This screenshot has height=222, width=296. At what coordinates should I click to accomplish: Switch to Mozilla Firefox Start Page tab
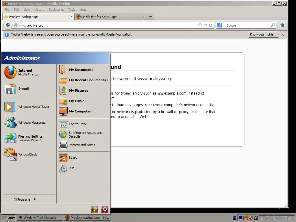pyautogui.click(x=111, y=16)
